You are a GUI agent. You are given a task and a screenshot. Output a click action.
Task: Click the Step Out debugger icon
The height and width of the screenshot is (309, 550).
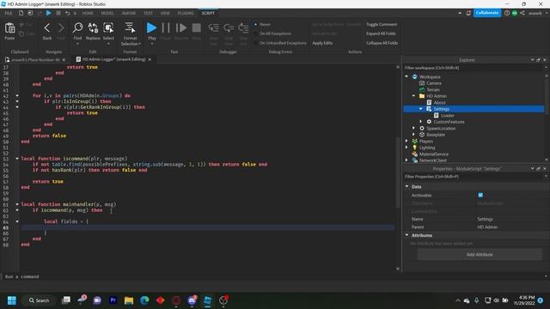pos(243,27)
